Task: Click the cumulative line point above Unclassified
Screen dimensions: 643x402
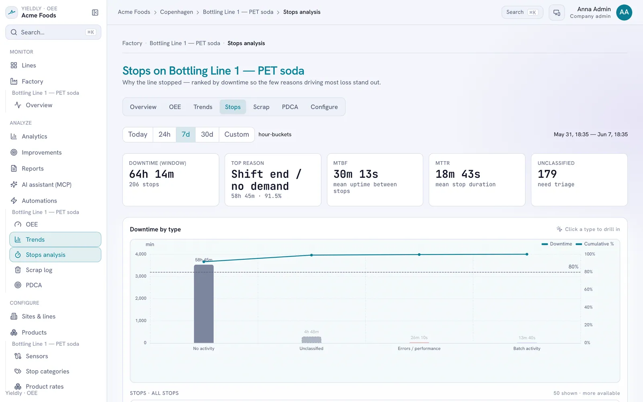Action: coord(311,255)
